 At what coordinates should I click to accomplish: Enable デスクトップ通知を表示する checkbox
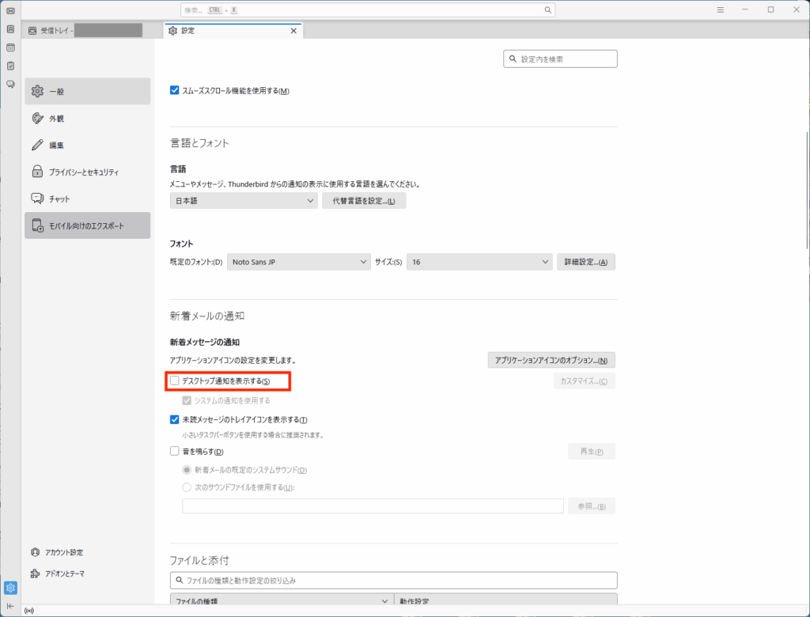(x=175, y=381)
